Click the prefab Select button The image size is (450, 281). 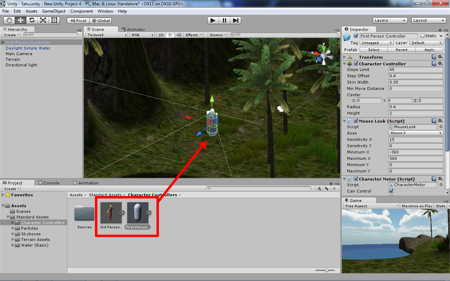point(373,50)
